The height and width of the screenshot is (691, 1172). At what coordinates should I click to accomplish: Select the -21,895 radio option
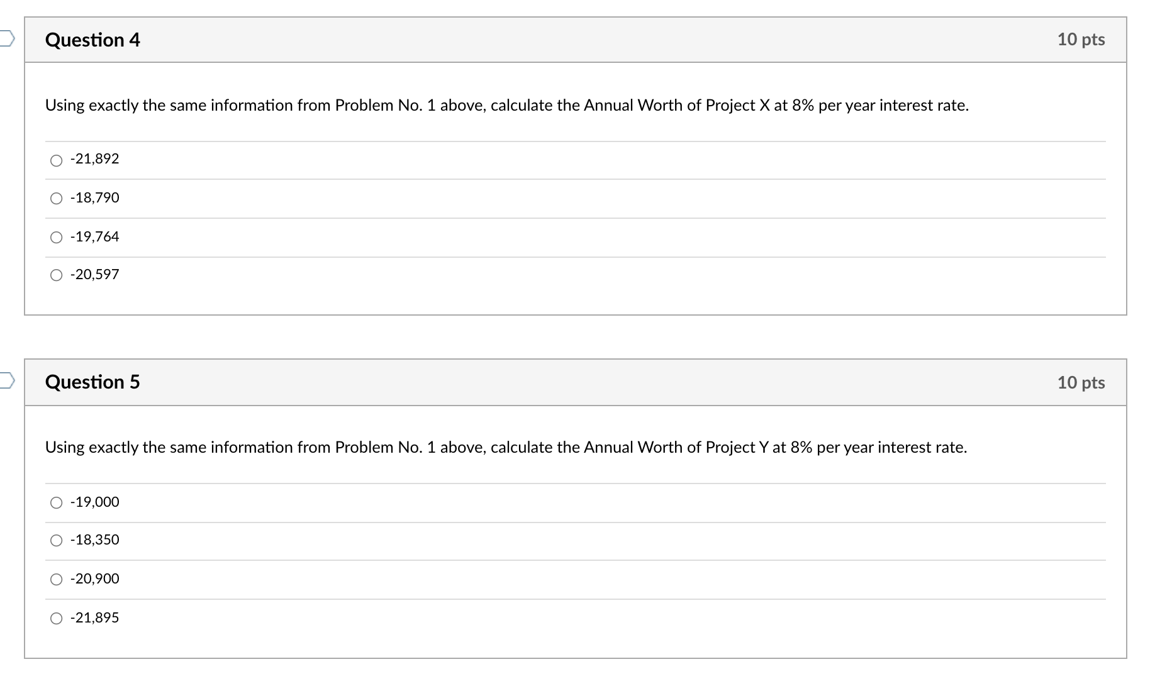pyautogui.click(x=57, y=618)
